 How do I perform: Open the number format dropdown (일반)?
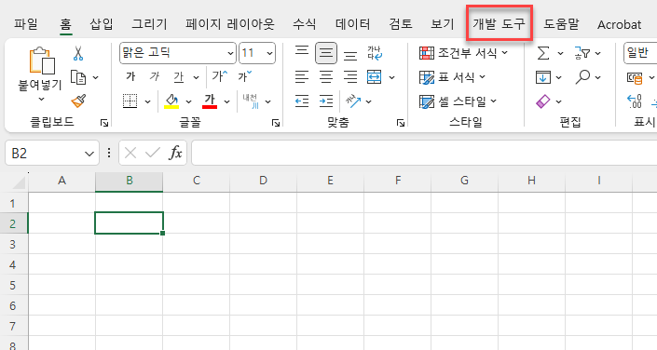[x=640, y=53]
